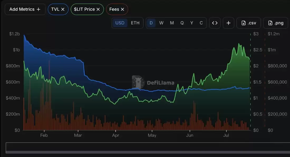Image resolution: width=290 pixels, height=157 pixels.
Task: Click the Jun label on x-axis
Action: pyautogui.click(x=190, y=136)
